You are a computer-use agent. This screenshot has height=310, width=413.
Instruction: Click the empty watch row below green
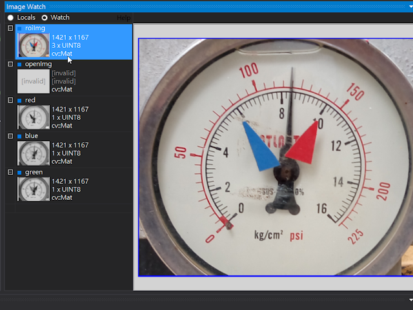(x=68, y=208)
